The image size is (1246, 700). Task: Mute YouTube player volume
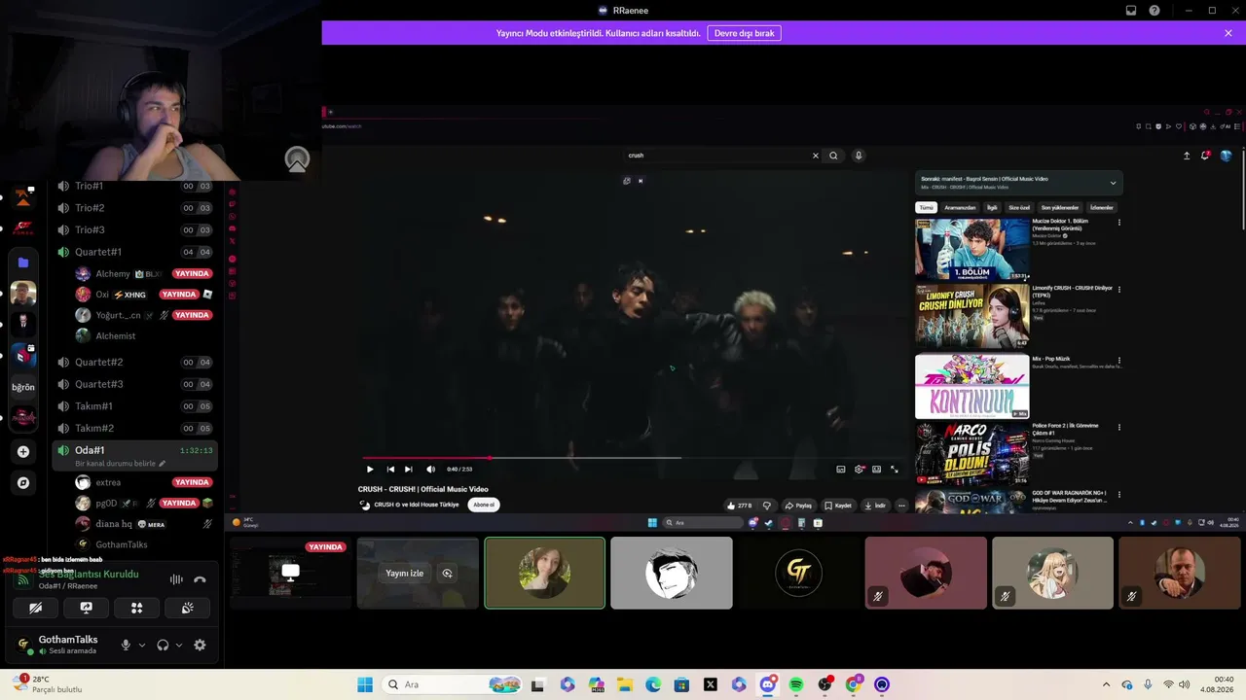coord(431,469)
